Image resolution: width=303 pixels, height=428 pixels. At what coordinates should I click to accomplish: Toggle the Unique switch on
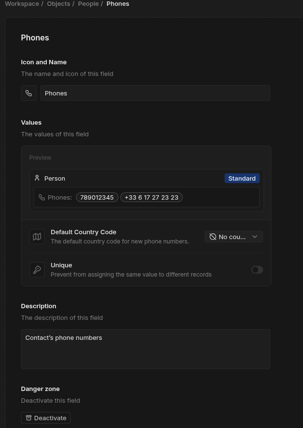coord(257,270)
